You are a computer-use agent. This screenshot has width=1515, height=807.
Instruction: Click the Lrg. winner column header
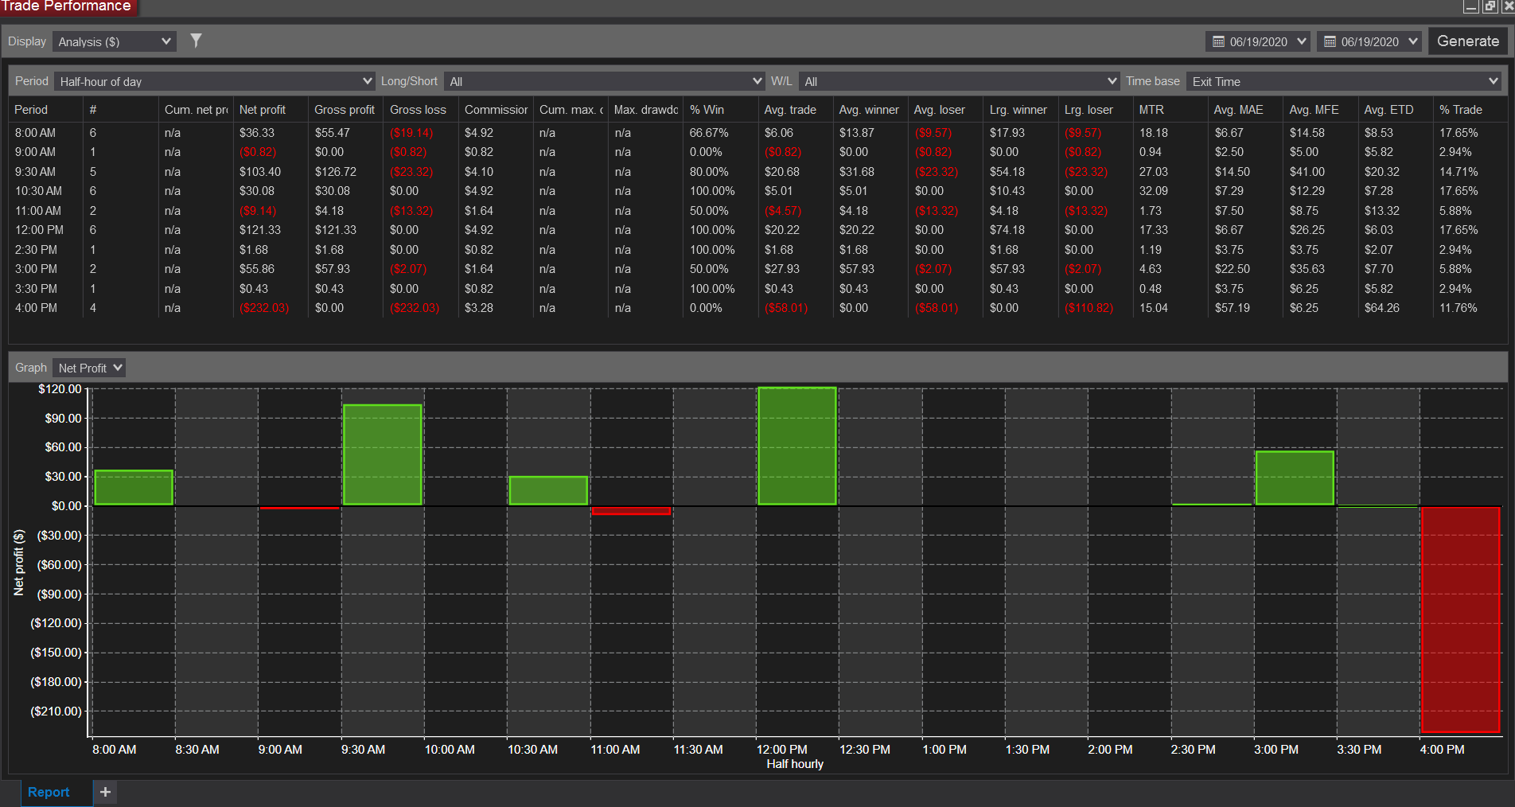tap(1021, 110)
